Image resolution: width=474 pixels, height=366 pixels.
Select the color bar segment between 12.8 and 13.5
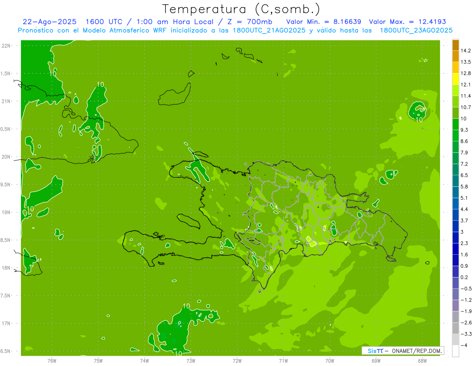tap(455, 68)
